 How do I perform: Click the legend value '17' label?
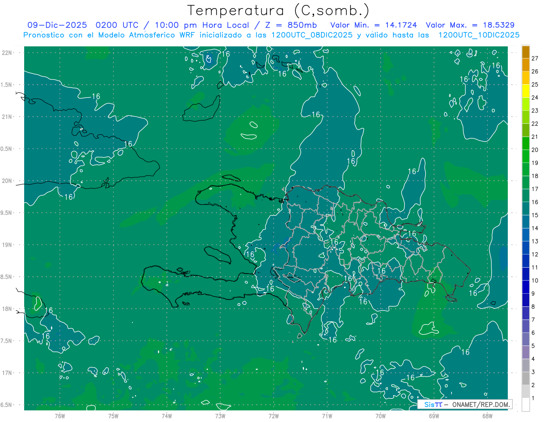point(535,189)
